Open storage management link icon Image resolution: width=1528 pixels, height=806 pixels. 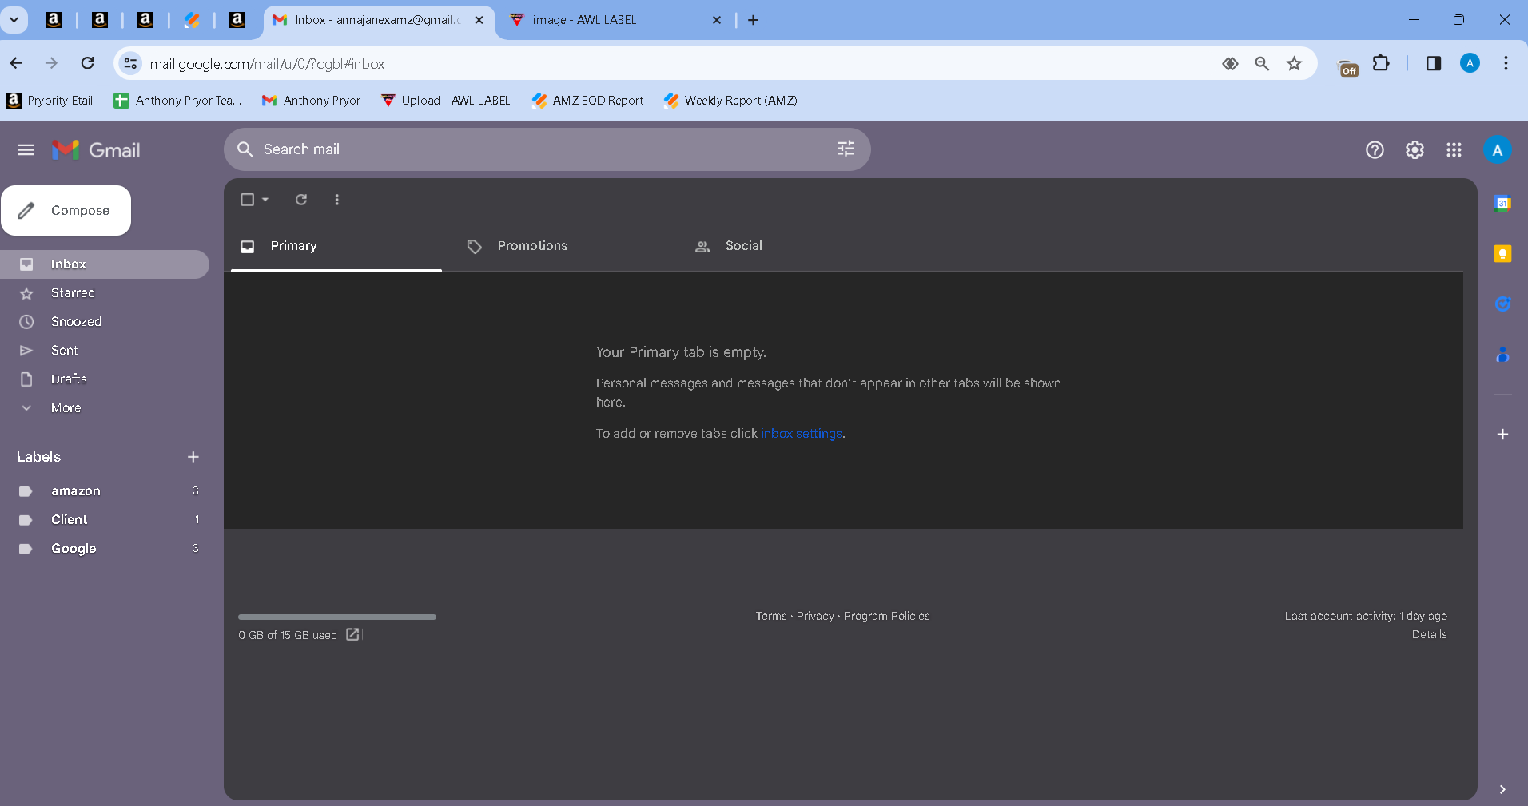click(352, 634)
